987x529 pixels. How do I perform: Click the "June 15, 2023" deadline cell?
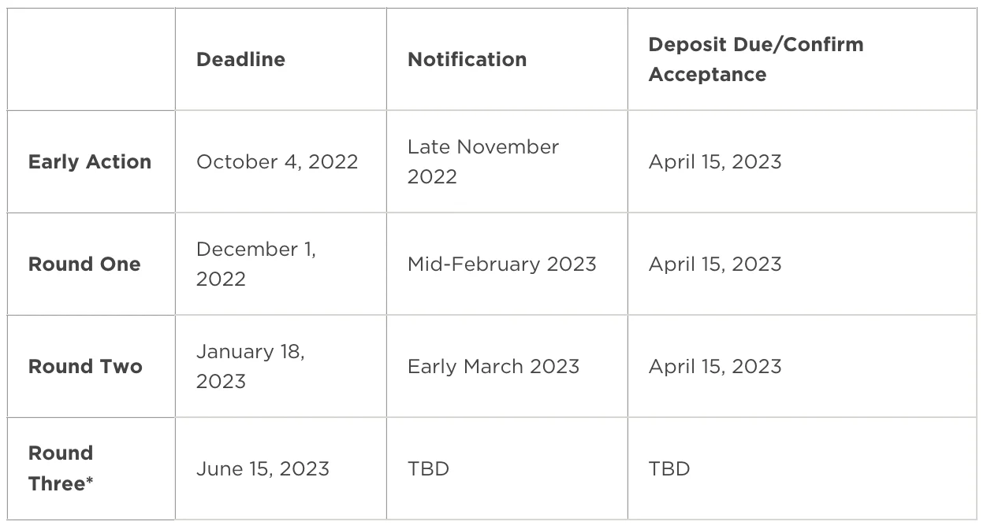pos(263,468)
